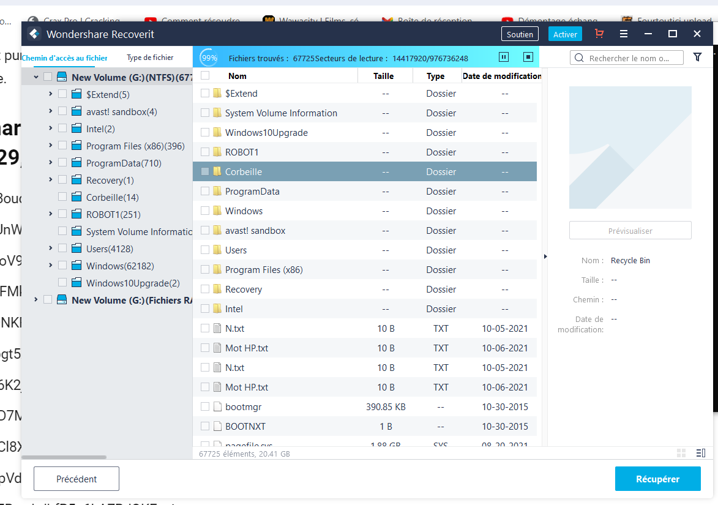Click the Précédent button

pyautogui.click(x=77, y=479)
